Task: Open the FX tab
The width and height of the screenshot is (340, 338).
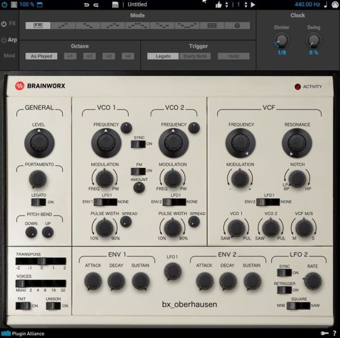Action: click(x=12, y=23)
